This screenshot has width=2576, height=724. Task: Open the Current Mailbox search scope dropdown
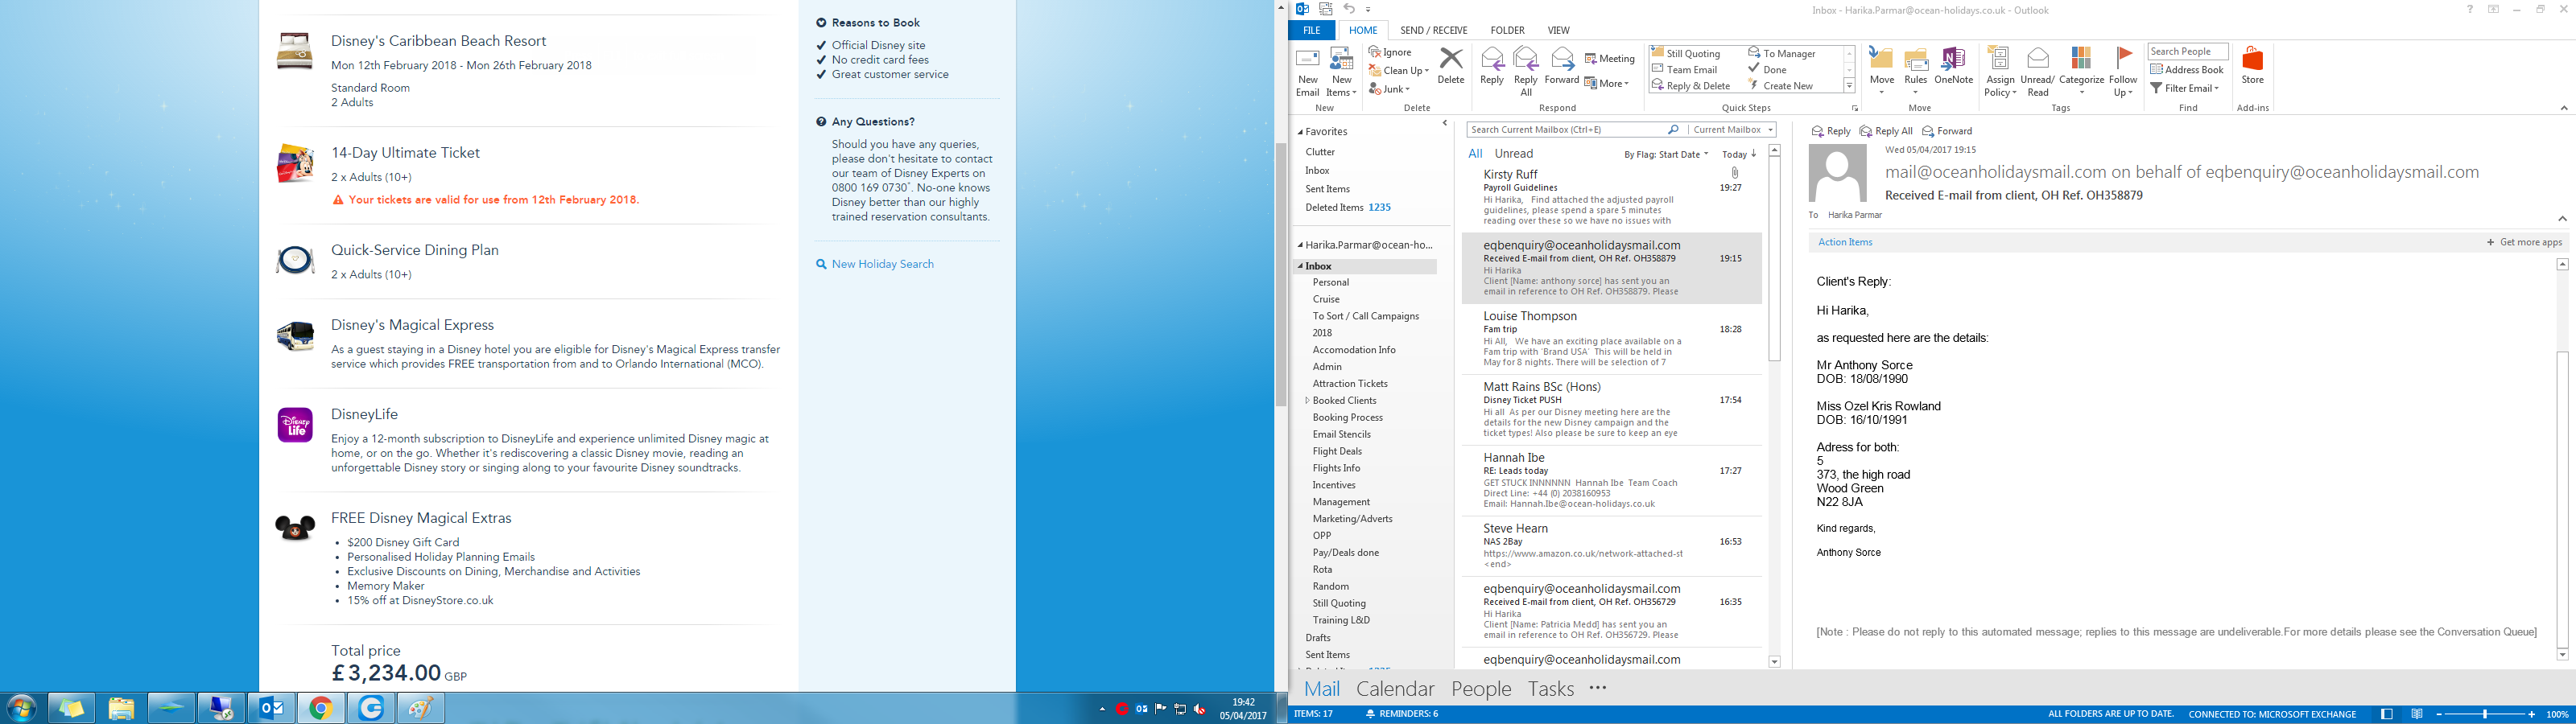click(x=1733, y=130)
